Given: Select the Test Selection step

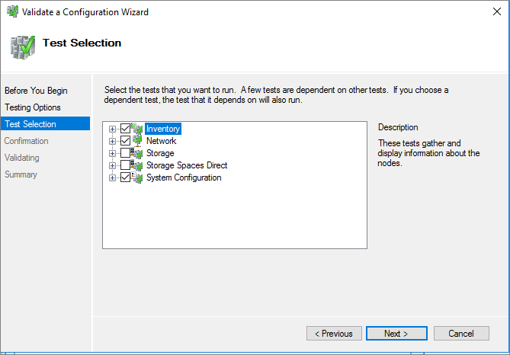Looking at the screenshot, I should [45, 124].
